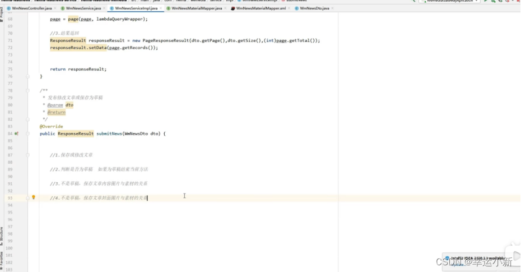
Task: Collapse the Javadoc comment fold at line 78
Action: (27, 90)
